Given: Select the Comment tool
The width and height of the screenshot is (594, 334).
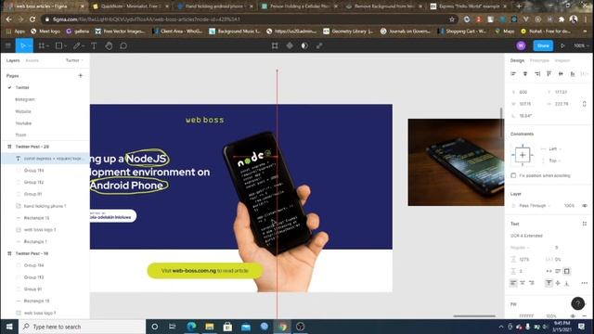Looking at the screenshot, I should (x=123, y=45).
